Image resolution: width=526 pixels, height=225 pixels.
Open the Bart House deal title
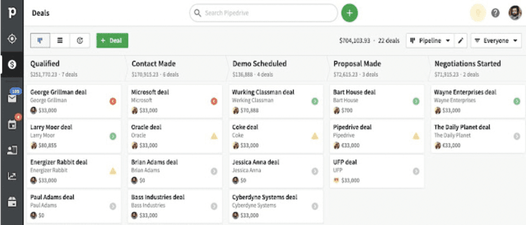[x=355, y=92]
